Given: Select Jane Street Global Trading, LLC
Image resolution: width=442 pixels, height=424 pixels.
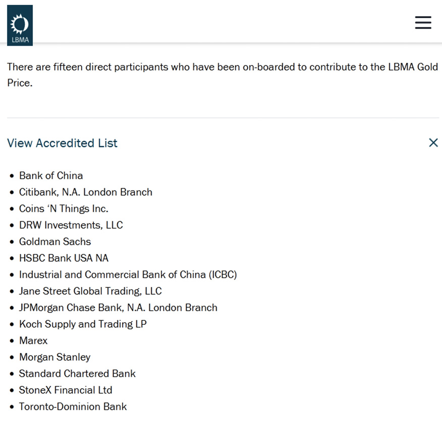Looking at the screenshot, I should click(90, 291).
